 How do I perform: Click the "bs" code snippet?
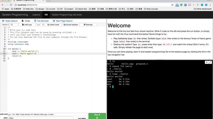[x=134, y=38]
